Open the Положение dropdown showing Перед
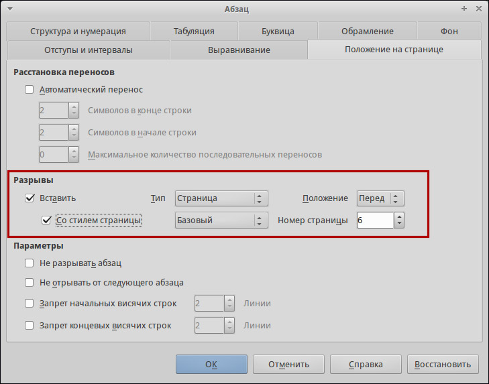This screenshot has height=384, width=489. [380, 198]
